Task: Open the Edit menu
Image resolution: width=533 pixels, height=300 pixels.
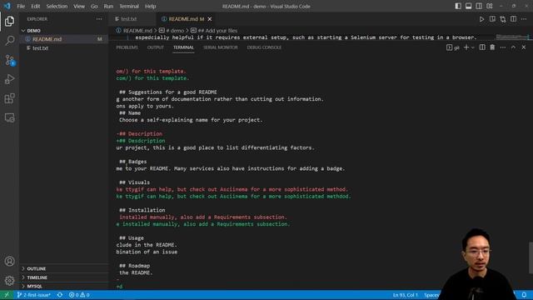Action: pos(35,6)
